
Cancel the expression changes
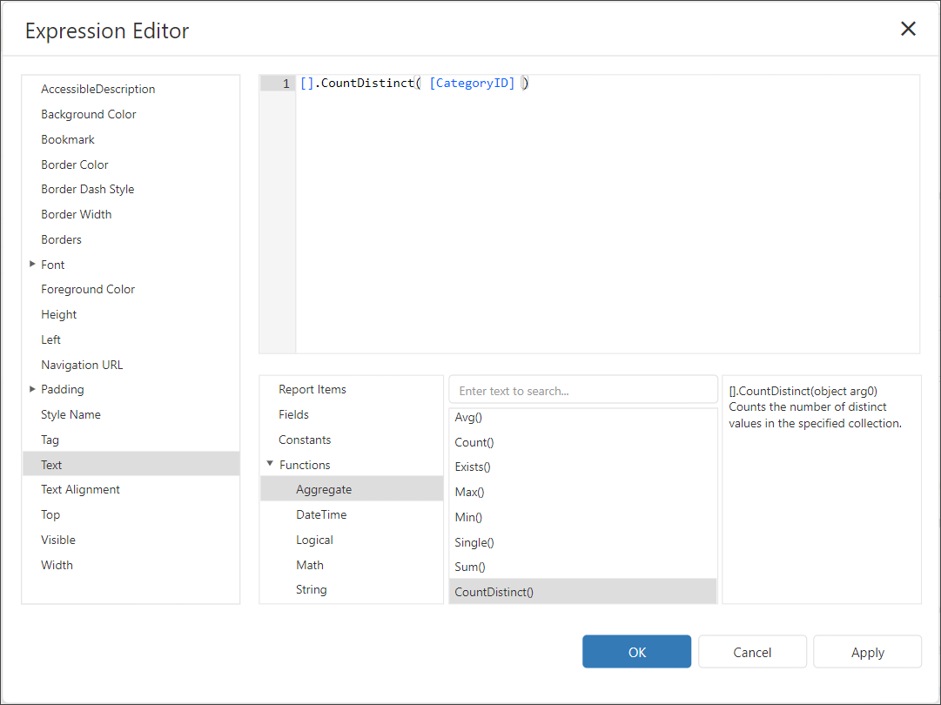(x=752, y=652)
